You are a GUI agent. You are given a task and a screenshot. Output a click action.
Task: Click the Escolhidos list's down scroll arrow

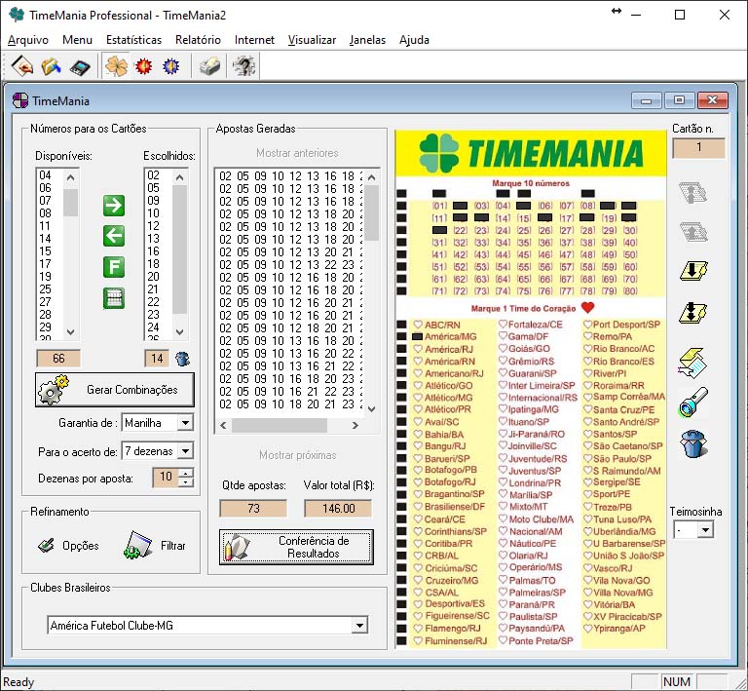(x=179, y=331)
